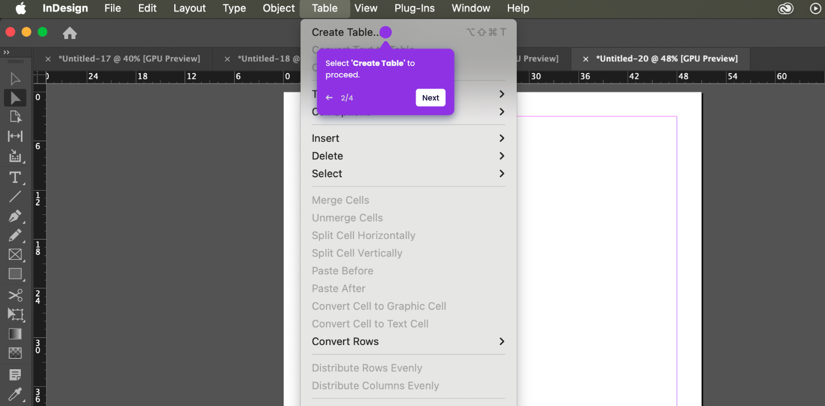Open the InDesign application menu
The width and height of the screenshot is (825, 406).
(65, 8)
